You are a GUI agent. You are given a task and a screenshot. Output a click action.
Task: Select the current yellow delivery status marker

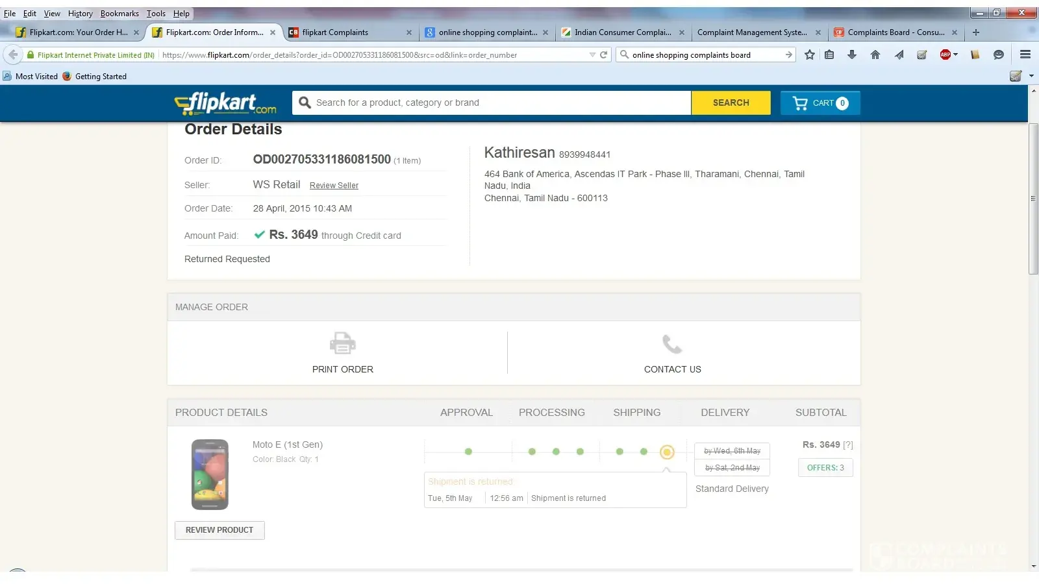667,452
